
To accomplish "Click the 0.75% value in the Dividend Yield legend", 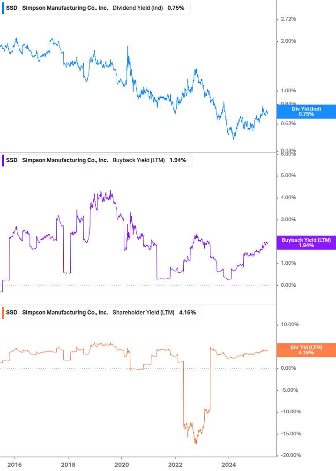I will (176, 8).
